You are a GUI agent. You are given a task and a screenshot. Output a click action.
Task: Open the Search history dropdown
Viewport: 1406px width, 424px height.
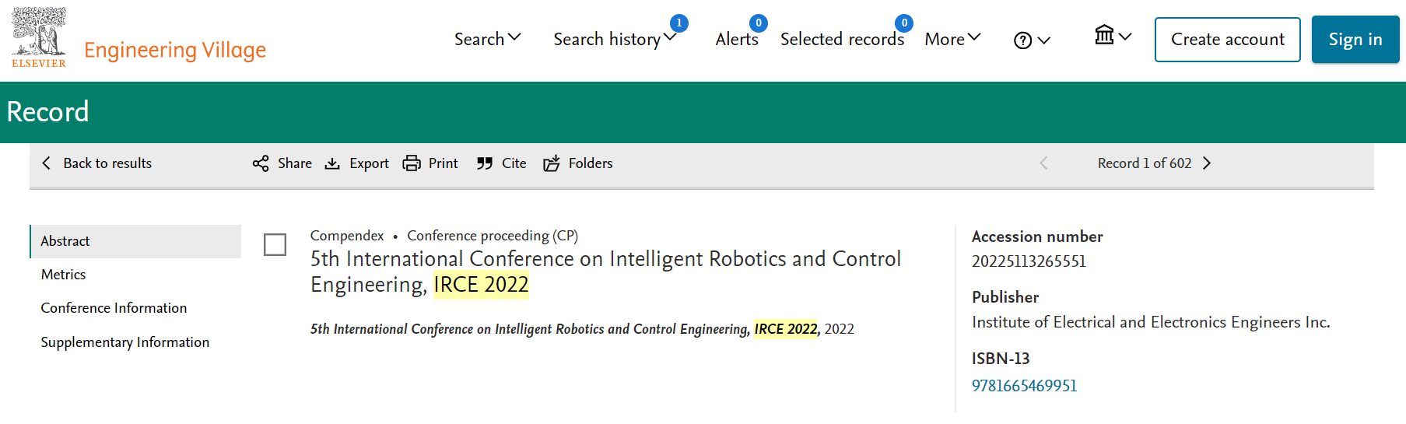[x=615, y=39]
